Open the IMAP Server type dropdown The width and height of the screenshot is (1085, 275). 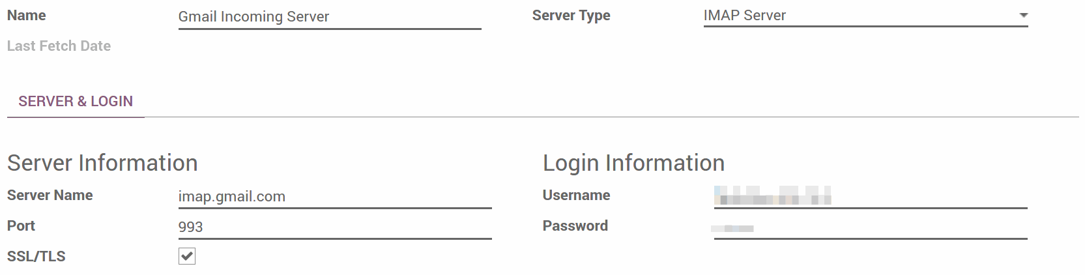click(x=860, y=16)
